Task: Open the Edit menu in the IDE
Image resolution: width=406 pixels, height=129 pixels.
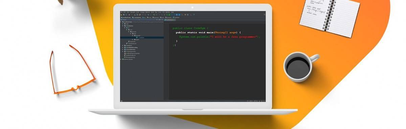Action: [x=125, y=12]
